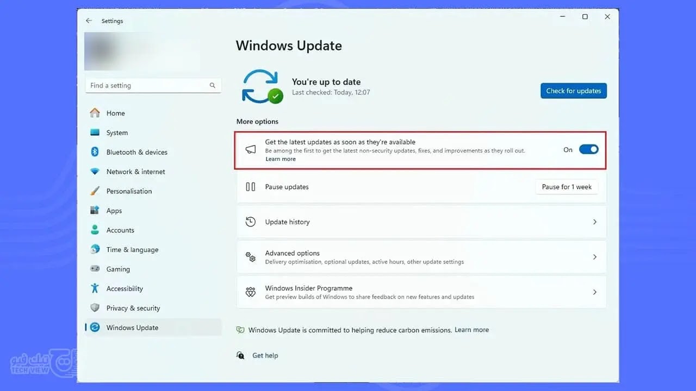Select Personalisation in the sidebar
The height and width of the screenshot is (391, 696).
tap(153, 191)
